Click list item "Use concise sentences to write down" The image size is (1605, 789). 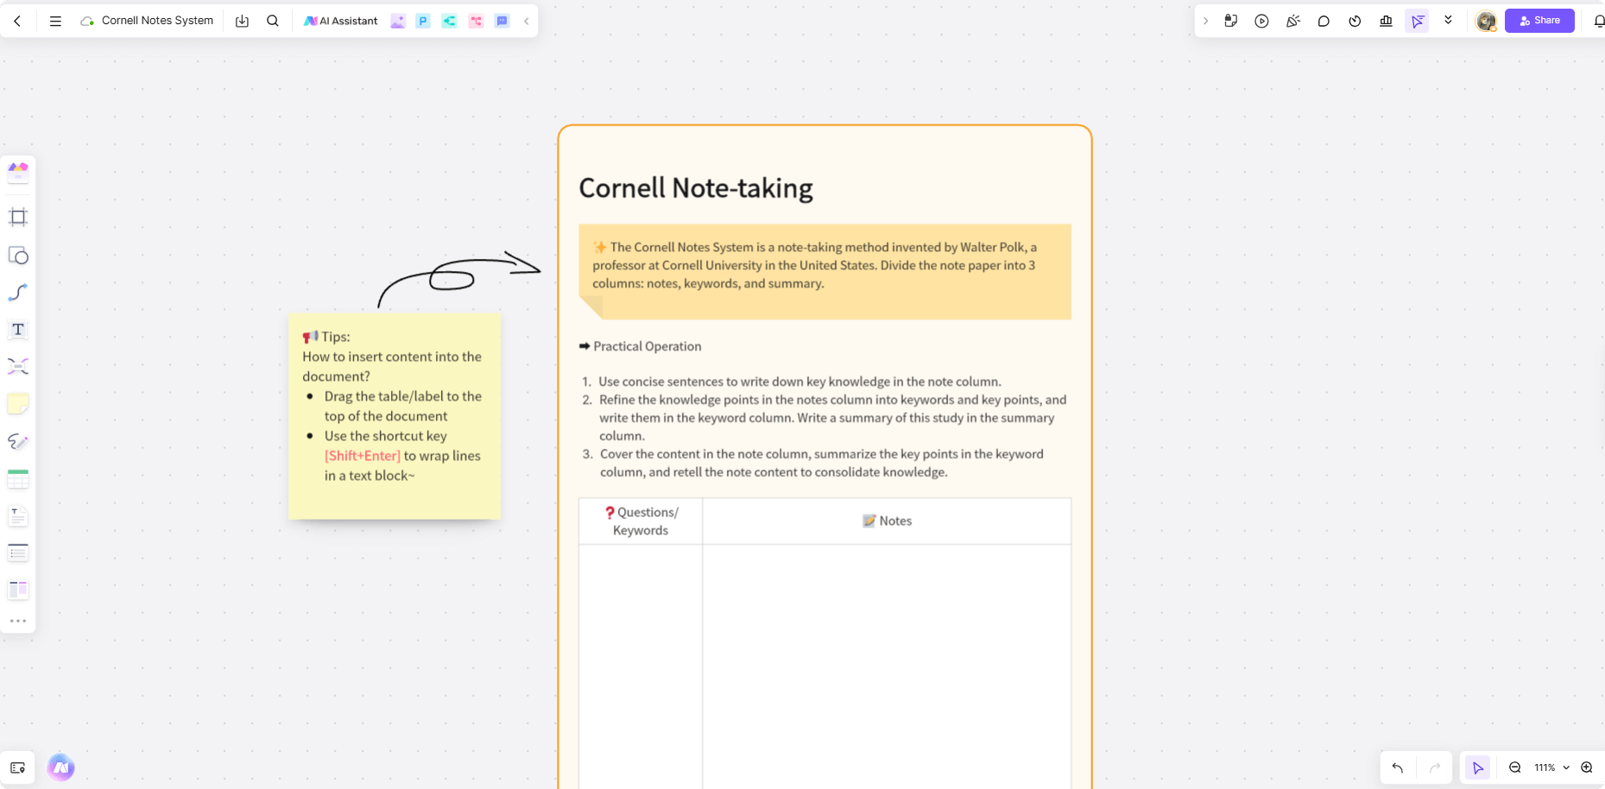pyautogui.click(x=799, y=382)
